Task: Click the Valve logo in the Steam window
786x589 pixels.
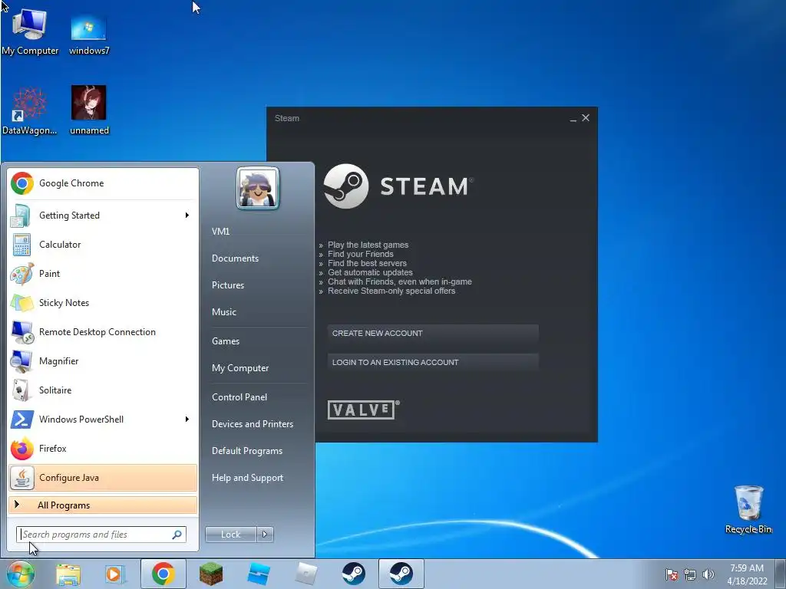Action: (x=363, y=410)
